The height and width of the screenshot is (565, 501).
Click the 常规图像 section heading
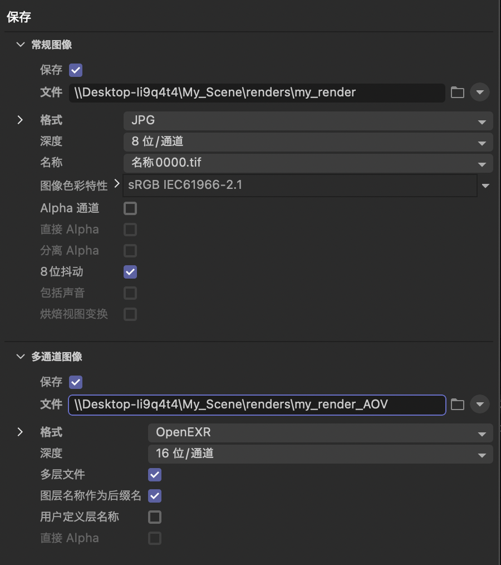coord(51,45)
